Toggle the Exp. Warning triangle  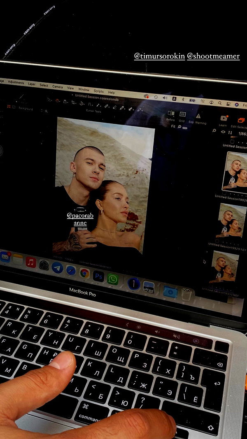click(198, 116)
